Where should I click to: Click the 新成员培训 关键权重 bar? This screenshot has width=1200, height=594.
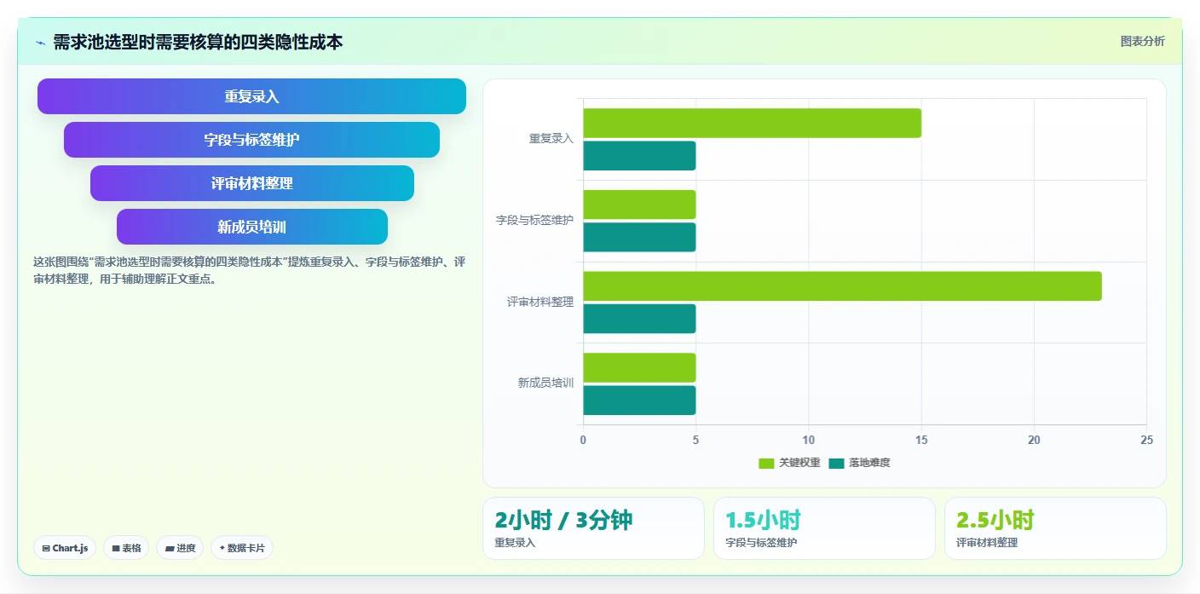point(640,367)
